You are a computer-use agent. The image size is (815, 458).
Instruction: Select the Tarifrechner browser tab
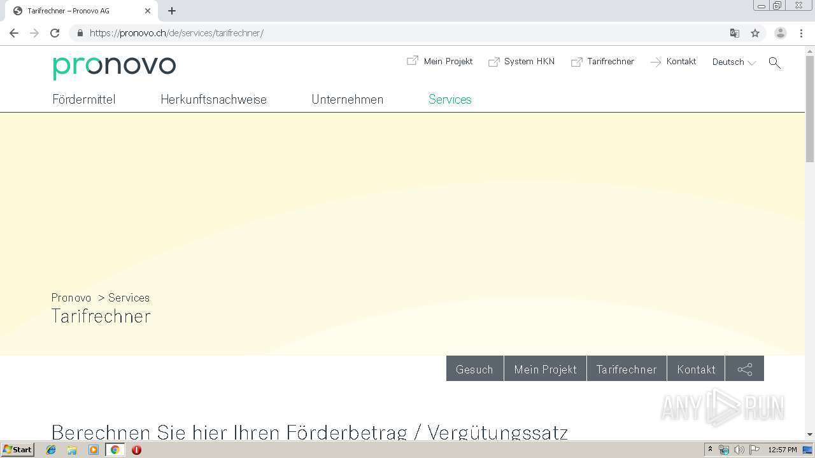[83, 11]
